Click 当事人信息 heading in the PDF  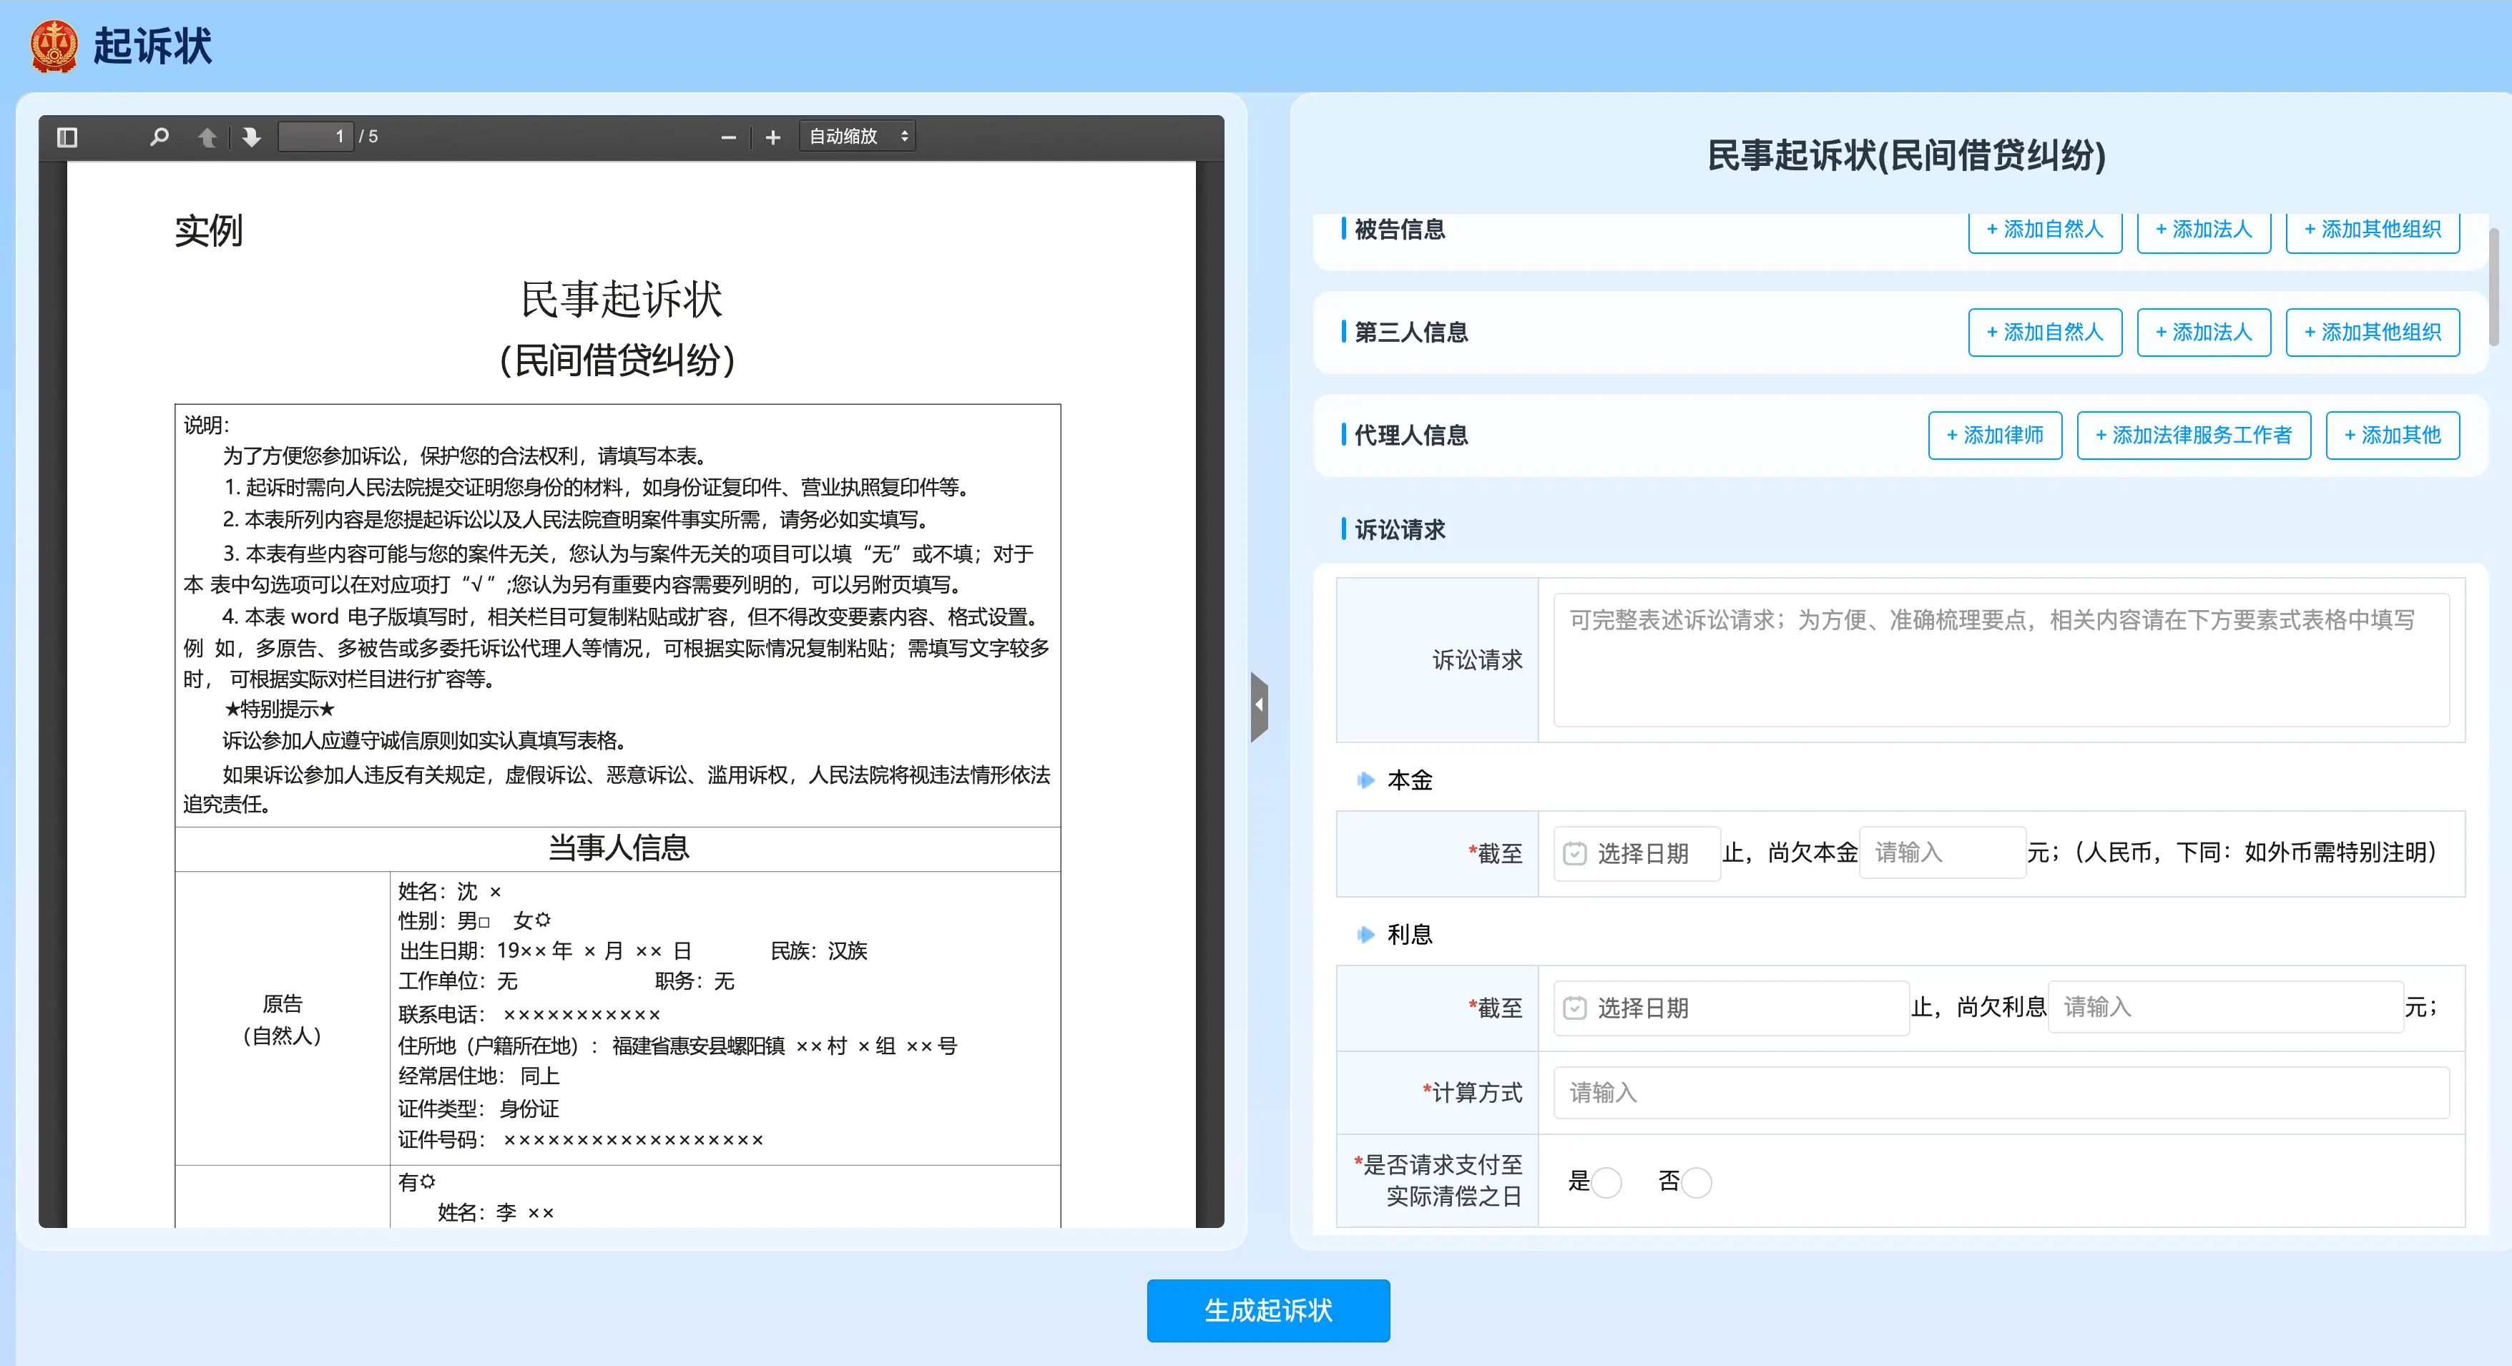618,848
